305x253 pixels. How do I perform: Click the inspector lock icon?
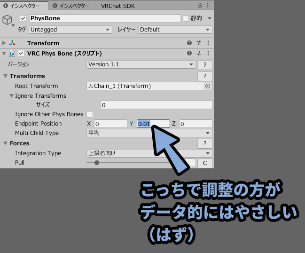200,6
